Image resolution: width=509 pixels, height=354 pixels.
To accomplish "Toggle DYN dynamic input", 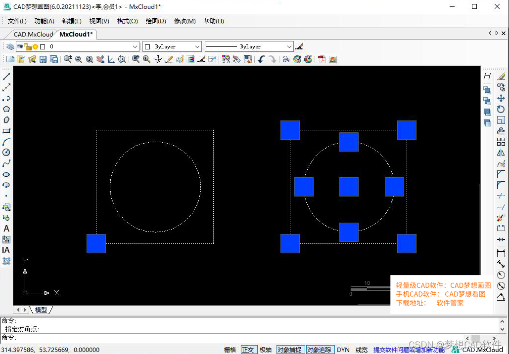I will tap(343, 350).
